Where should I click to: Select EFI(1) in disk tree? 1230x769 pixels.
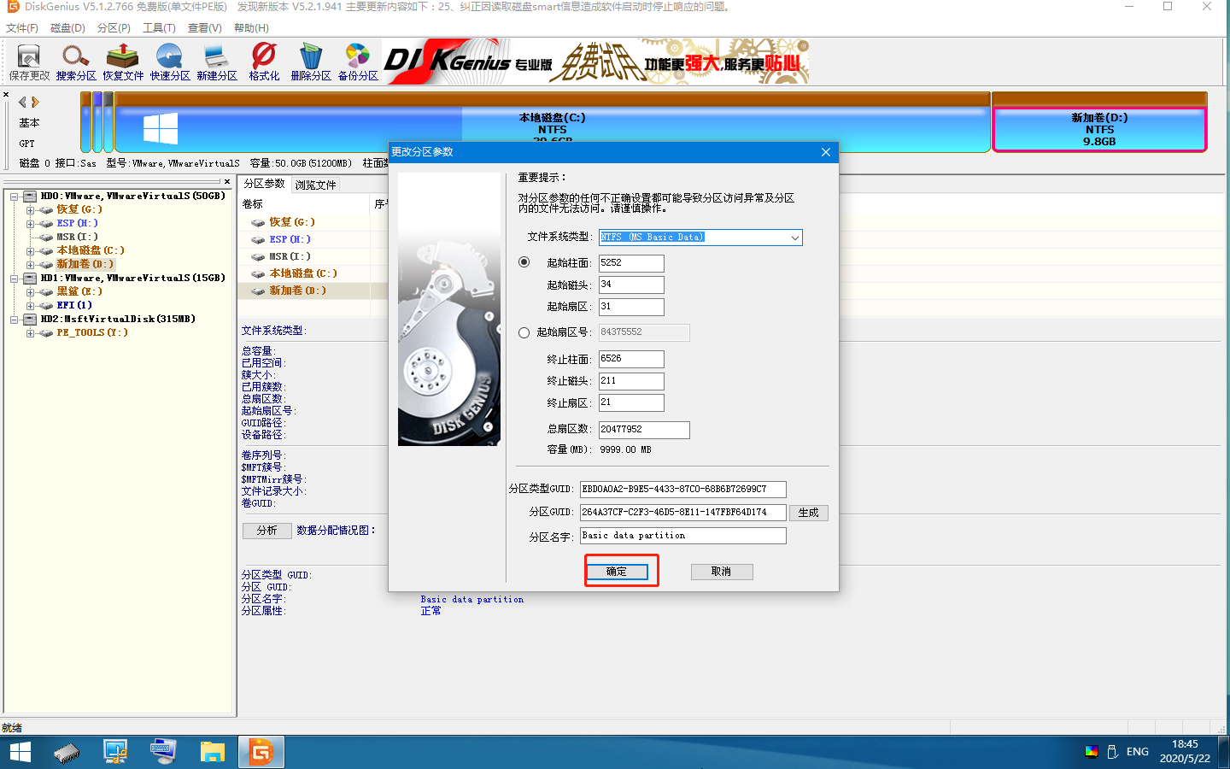tap(74, 305)
